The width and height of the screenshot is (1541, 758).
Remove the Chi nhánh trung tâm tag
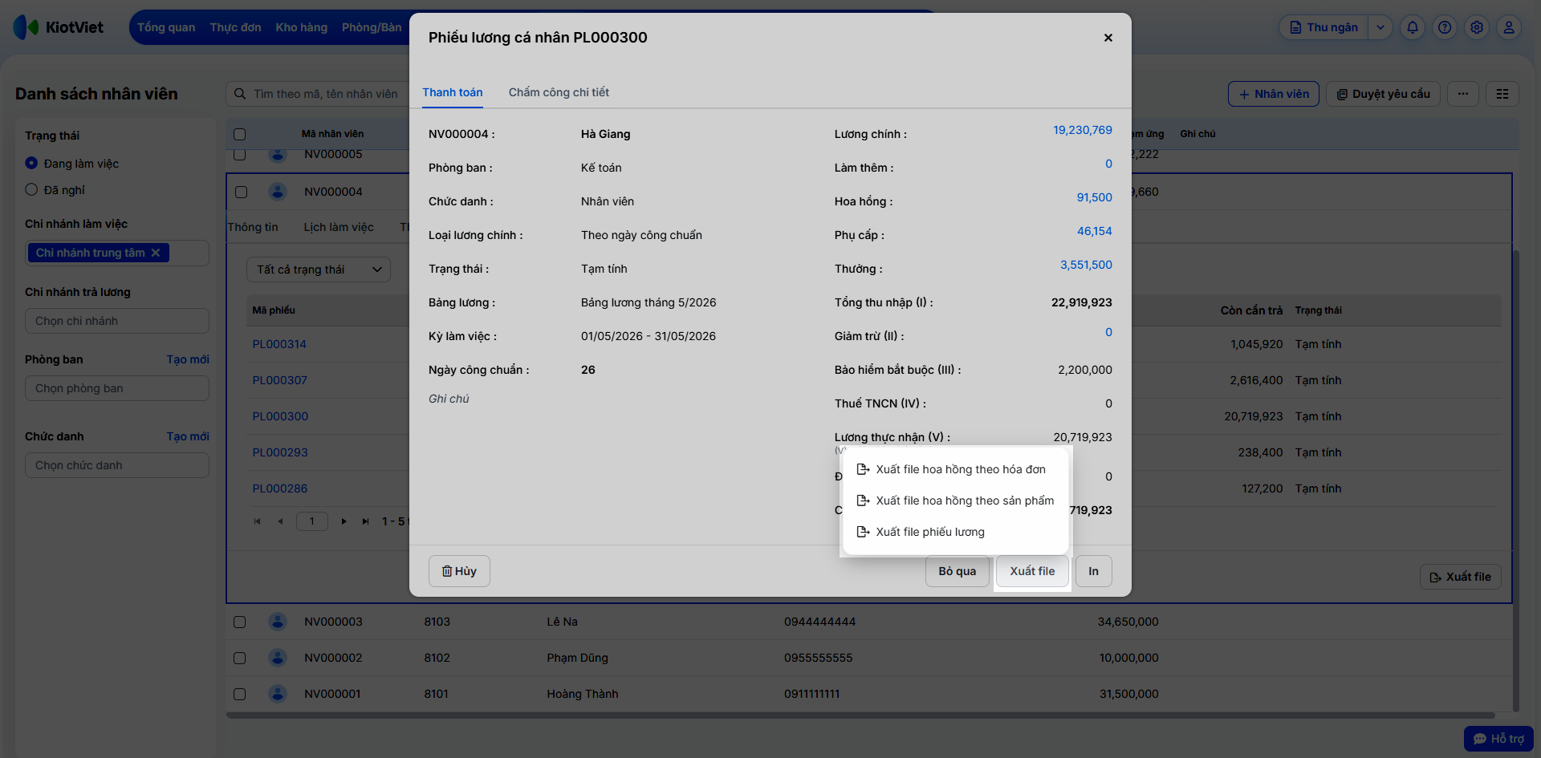click(x=156, y=253)
